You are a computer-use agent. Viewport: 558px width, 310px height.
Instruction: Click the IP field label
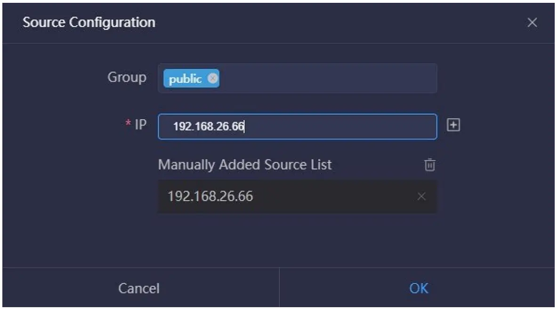click(141, 126)
